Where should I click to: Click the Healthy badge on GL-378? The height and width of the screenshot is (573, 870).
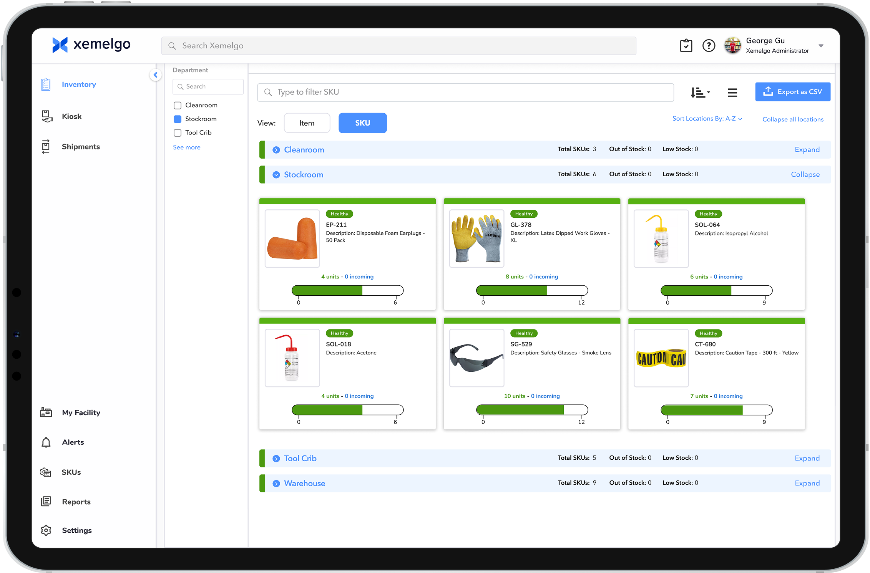(524, 214)
